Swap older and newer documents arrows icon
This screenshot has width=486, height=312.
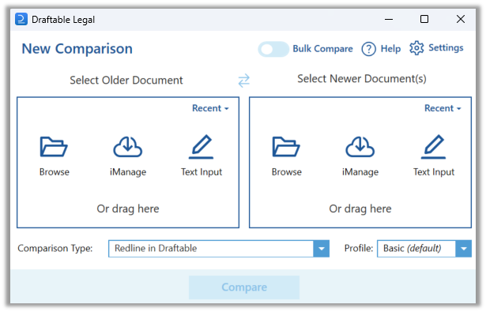(x=244, y=81)
